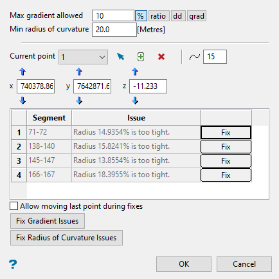
Task: Select row 2 header in the issues table
Action: [19, 146]
